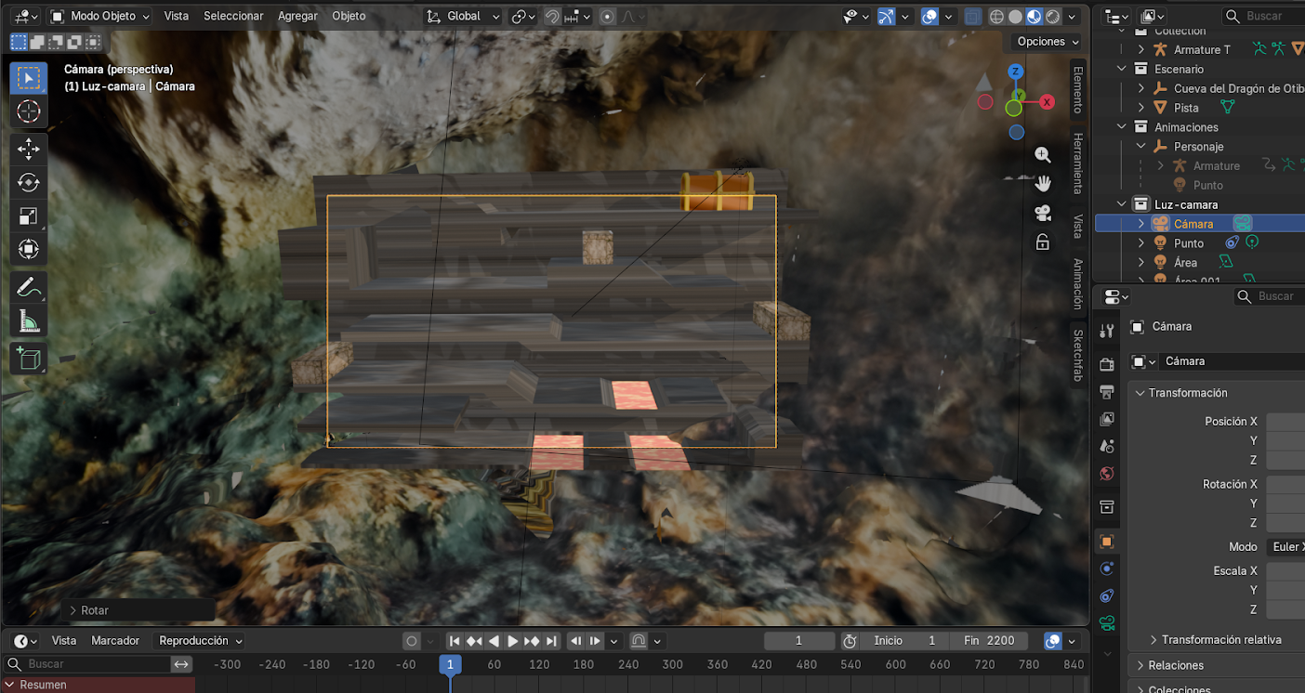The image size is (1305, 693).
Task: Click the Opciones button in the viewport
Action: tap(1048, 42)
